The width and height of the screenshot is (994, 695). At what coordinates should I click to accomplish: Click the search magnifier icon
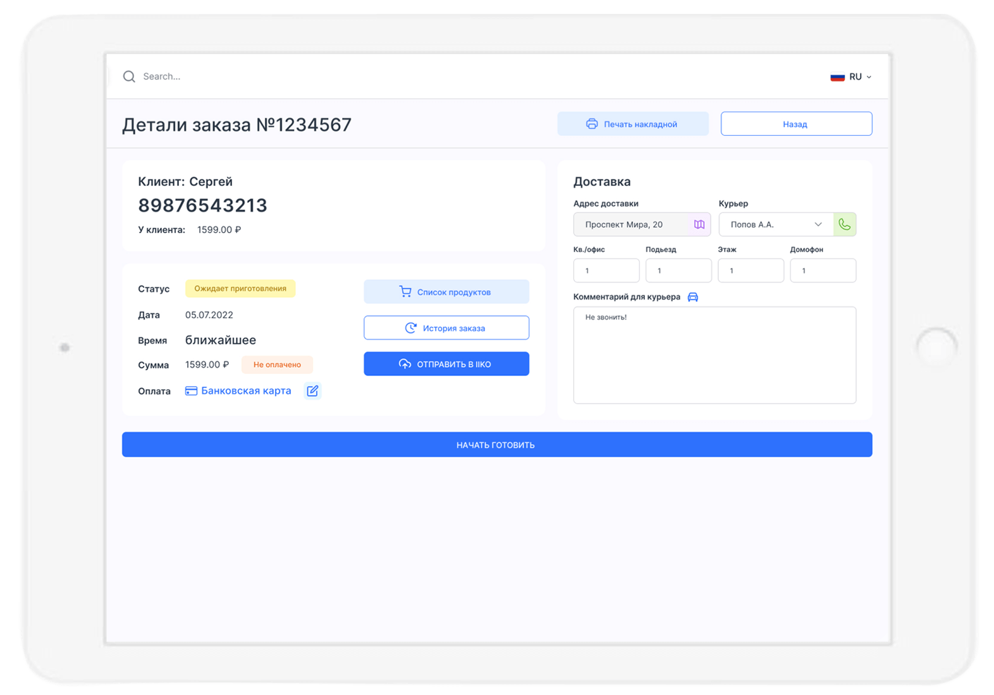point(129,76)
